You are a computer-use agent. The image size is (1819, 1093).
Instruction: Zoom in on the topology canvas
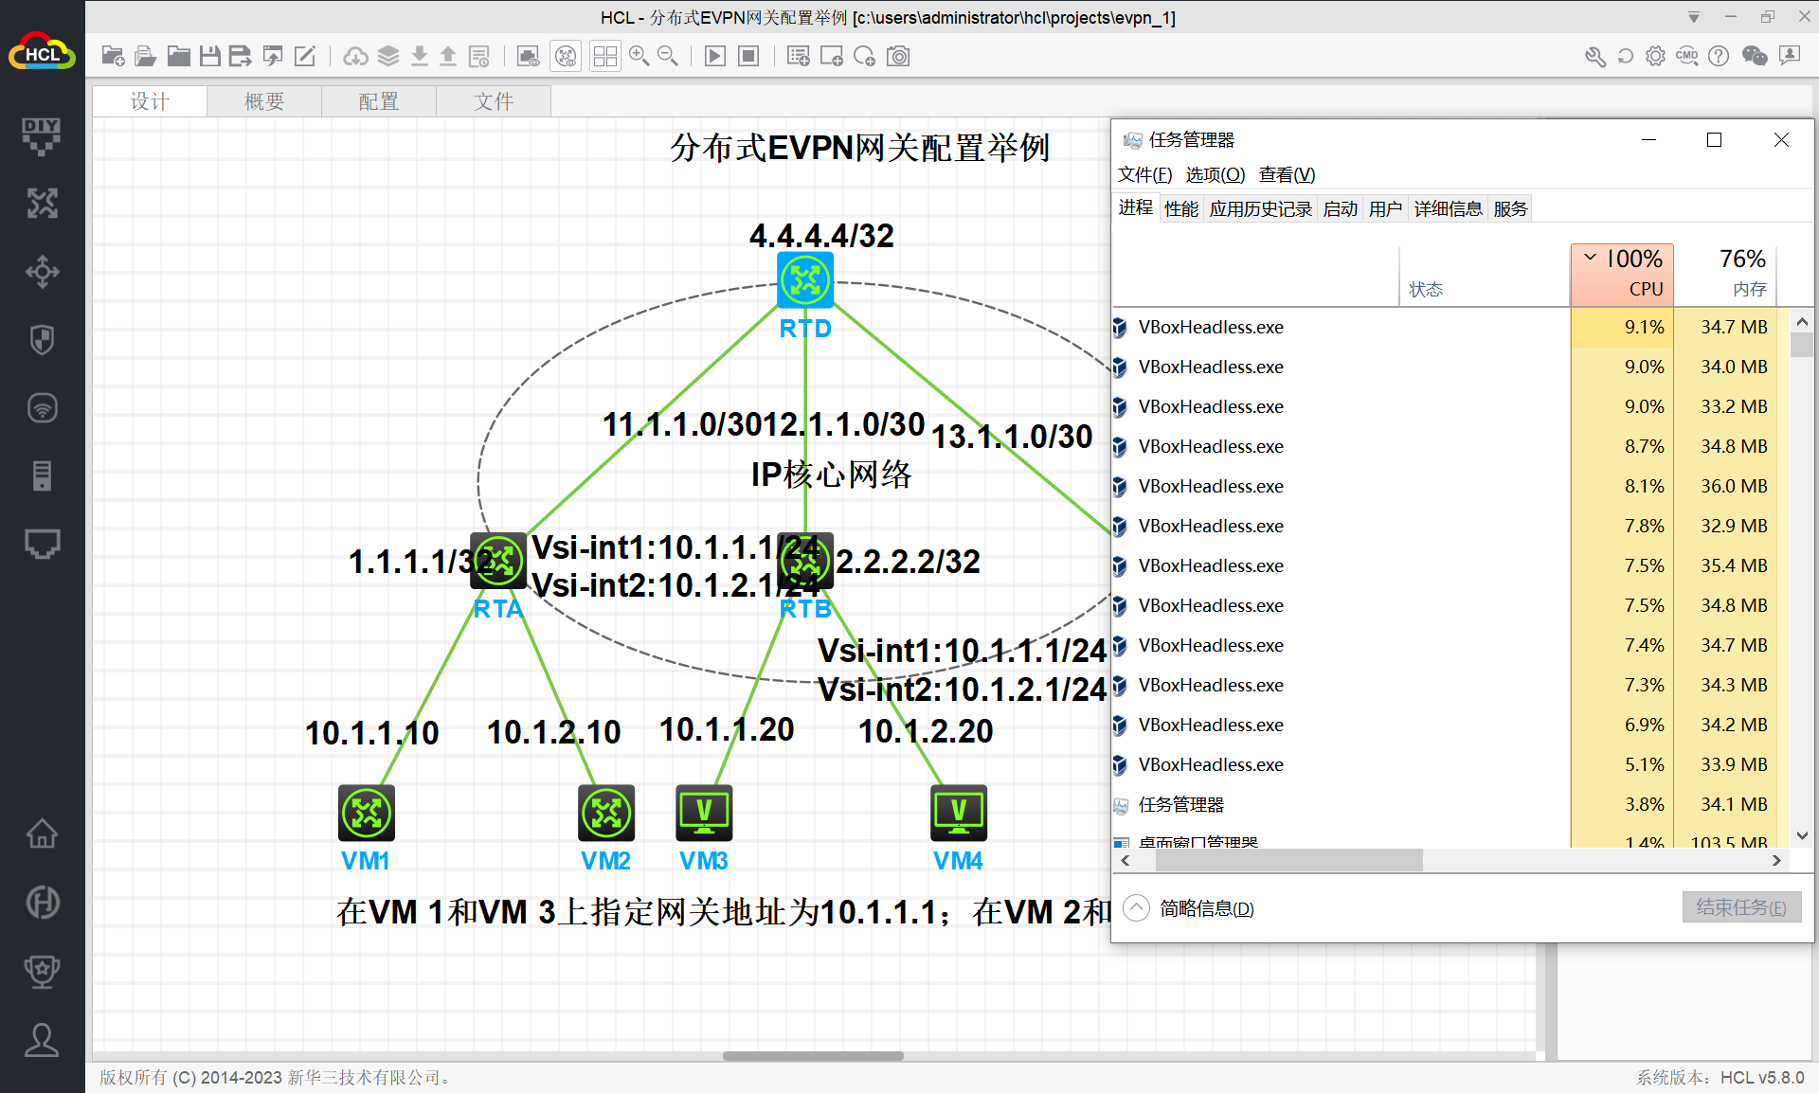(639, 57)
